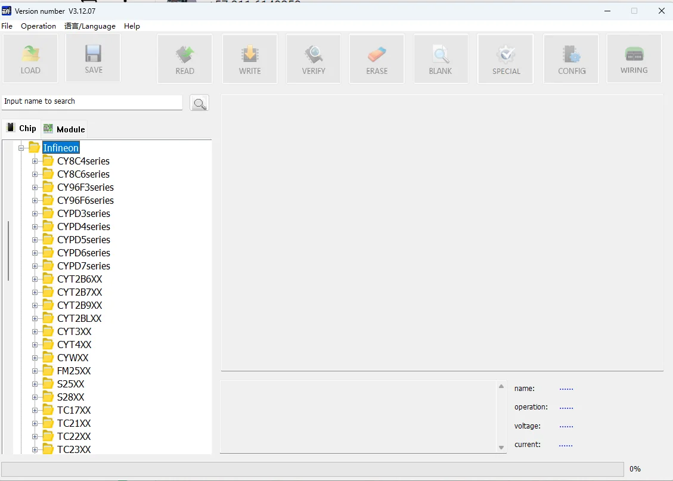Screen dimensions: 673x481
Task: Click the application logo in title bar
Action: 7,11
